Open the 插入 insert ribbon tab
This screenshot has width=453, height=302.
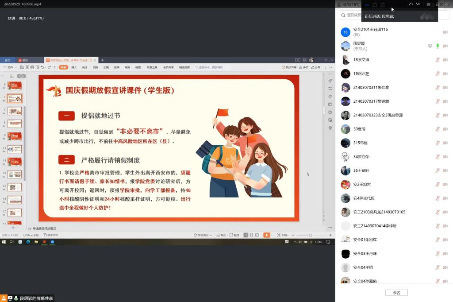(74, 67)
